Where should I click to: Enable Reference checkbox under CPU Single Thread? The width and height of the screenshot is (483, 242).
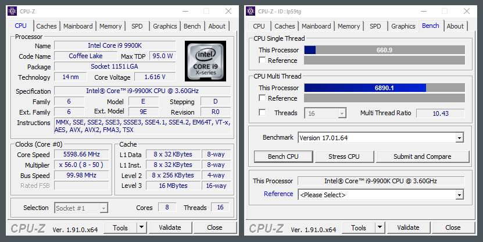click(262, 61)
